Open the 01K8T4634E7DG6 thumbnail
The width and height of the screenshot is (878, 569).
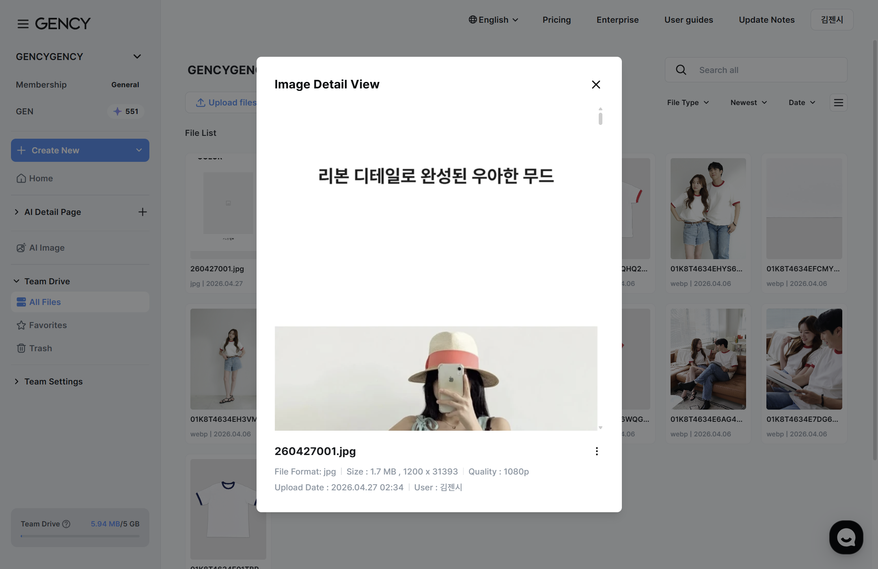click(x=804, y=359)
